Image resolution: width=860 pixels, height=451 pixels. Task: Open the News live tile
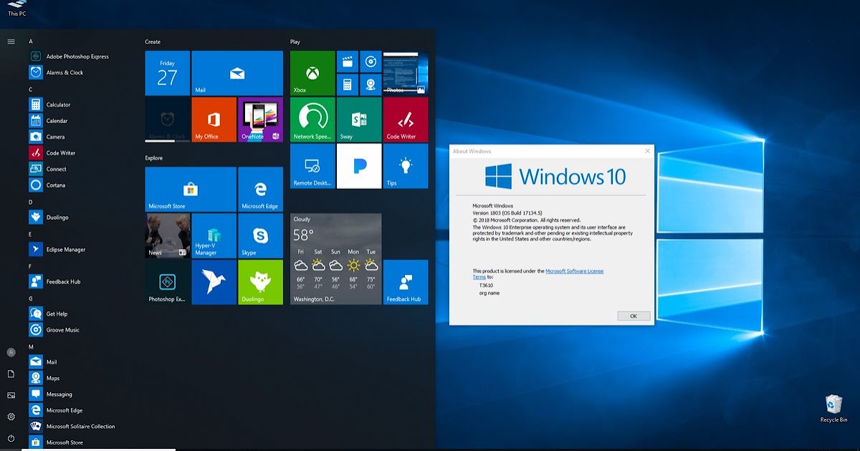pos(168,236)
